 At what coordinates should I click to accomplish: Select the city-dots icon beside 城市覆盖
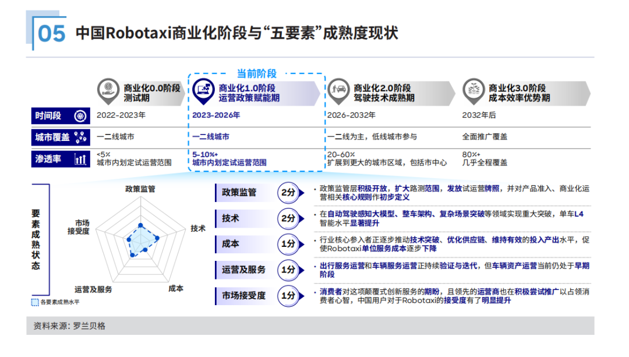[x=80, y=137]
